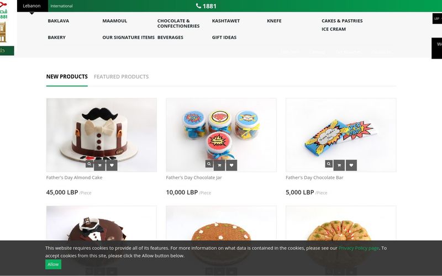Open the Father's Day Almond Cake photo

tap(102, 135)
